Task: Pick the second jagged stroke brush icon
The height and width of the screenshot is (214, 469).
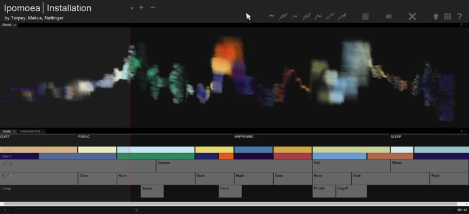Action: (x=283, y=16)
